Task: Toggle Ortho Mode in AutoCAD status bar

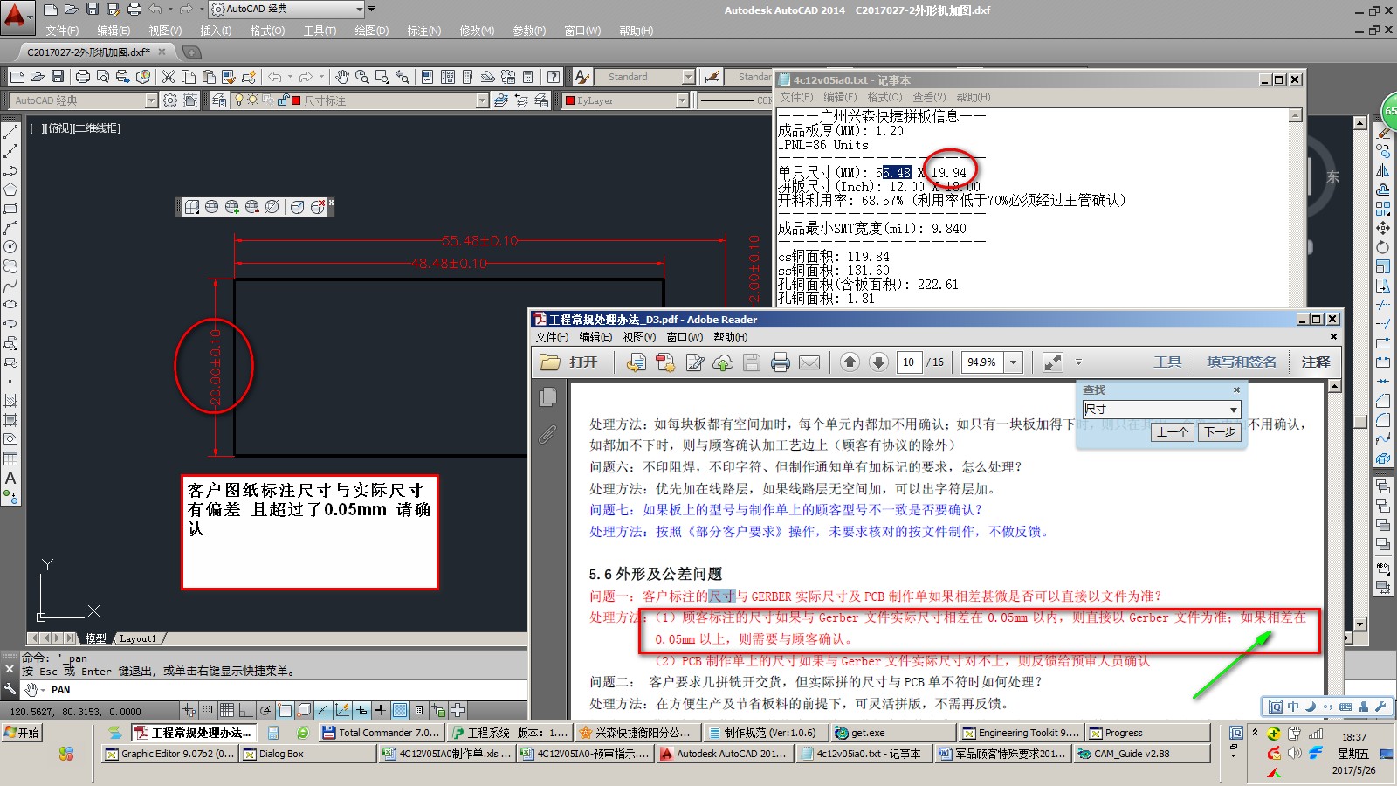Action: (246, 710)
